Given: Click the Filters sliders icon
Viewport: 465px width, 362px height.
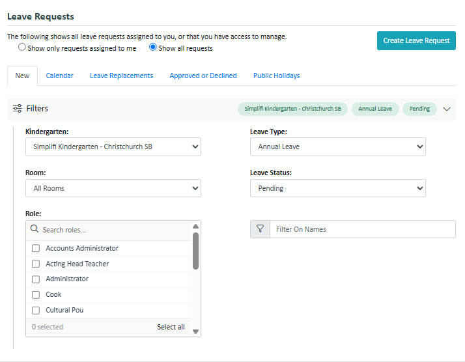Looking at the screenshot, I should (18, 109).
